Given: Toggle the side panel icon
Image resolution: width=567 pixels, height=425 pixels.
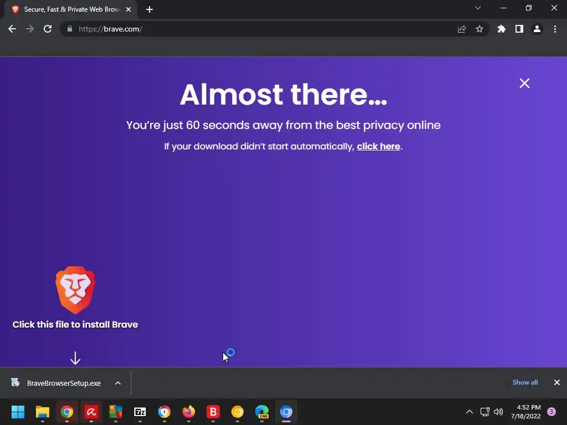Looking at the screenshot, I should [x=519, y=29].
